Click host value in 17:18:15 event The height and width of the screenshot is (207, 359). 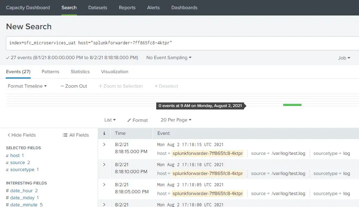click(207, 153)
